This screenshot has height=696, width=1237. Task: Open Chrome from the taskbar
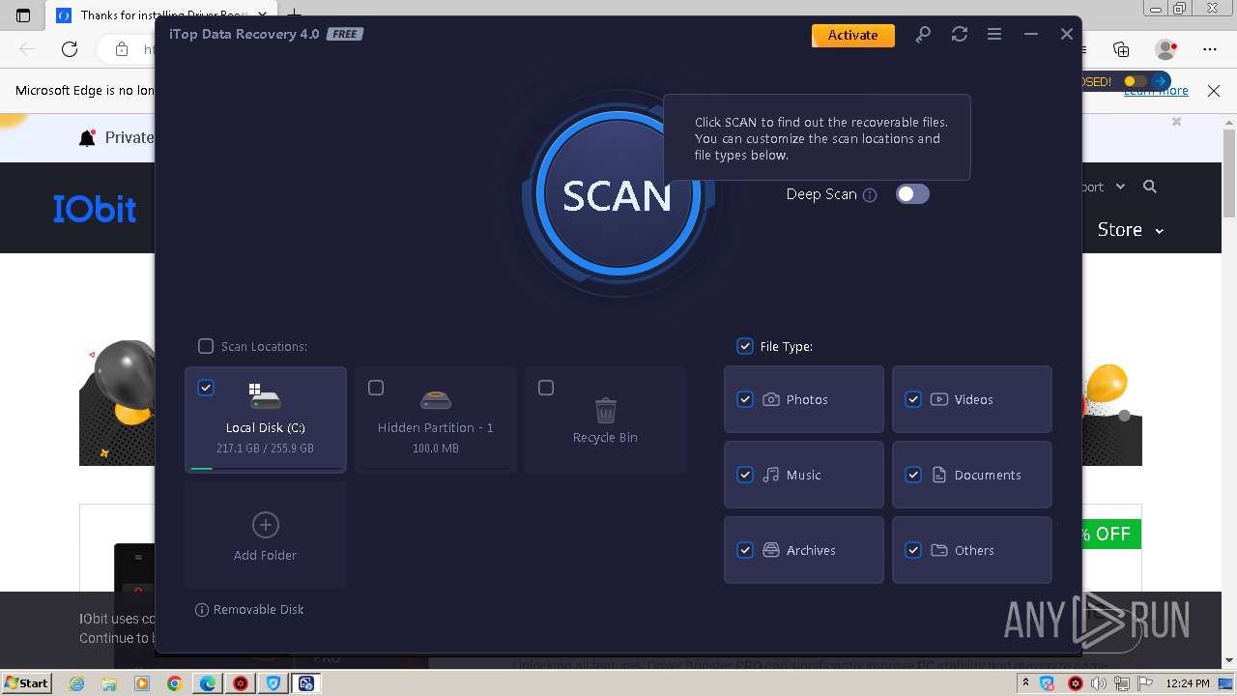click(174, 683)
